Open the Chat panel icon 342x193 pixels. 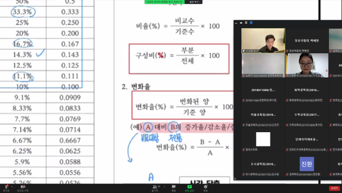coord(174,187)
